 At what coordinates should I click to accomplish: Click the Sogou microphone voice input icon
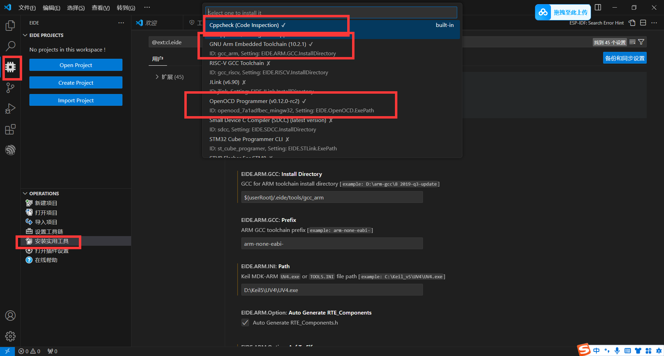(617, 351)
